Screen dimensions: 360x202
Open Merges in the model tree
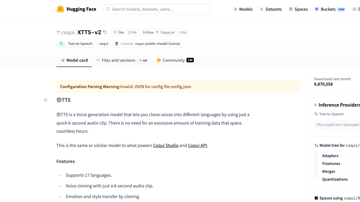point(328,171)
